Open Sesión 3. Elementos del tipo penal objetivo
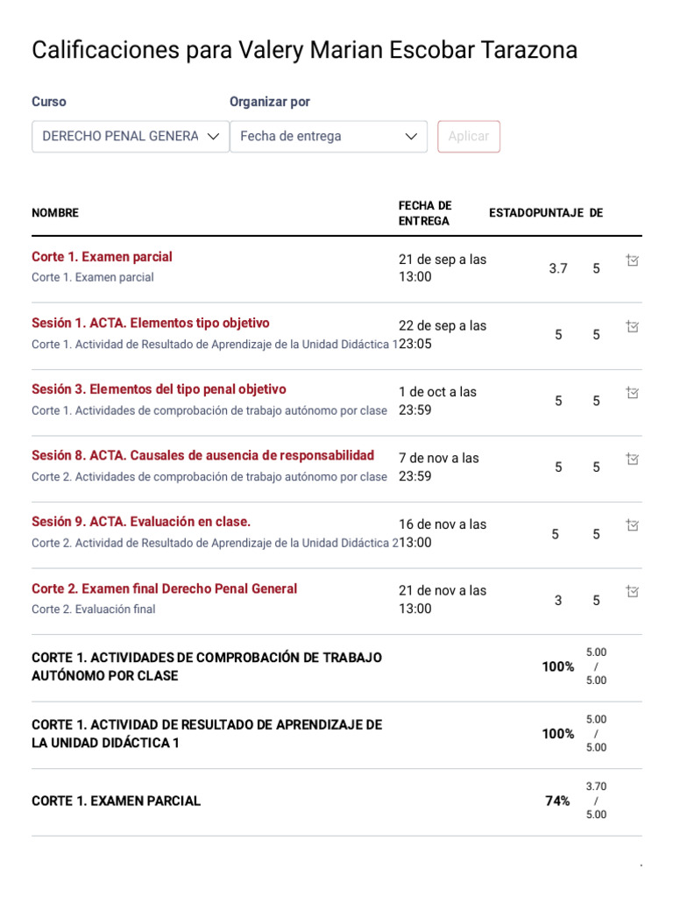The height and width of the screenshot is (898, 673). [159, 389]
